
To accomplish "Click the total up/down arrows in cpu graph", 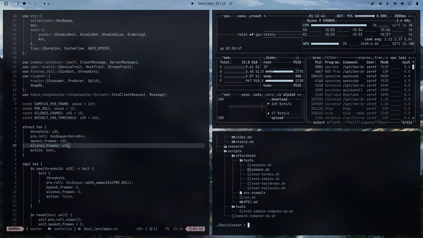I will tap(251, 35).
